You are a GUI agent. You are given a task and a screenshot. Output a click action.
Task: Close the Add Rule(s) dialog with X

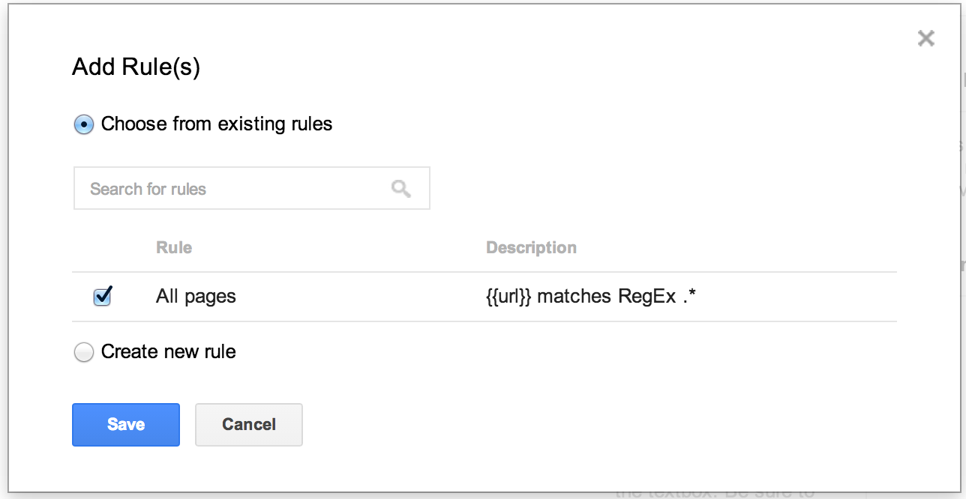point(925,39)
